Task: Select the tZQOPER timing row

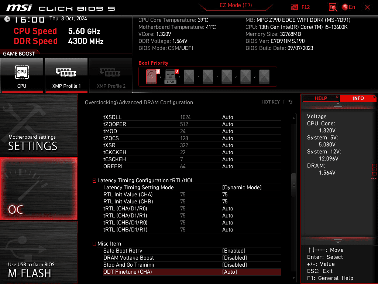Action: (x=192, y=124)
